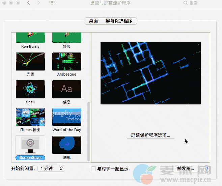This screenshot has height=186, width=222.
Task: Open help with the question mark button
Action: coord(207,169)
